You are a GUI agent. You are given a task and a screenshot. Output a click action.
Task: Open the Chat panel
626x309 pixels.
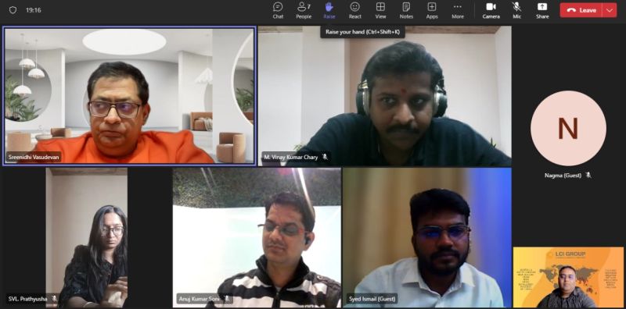pos(278,10)
